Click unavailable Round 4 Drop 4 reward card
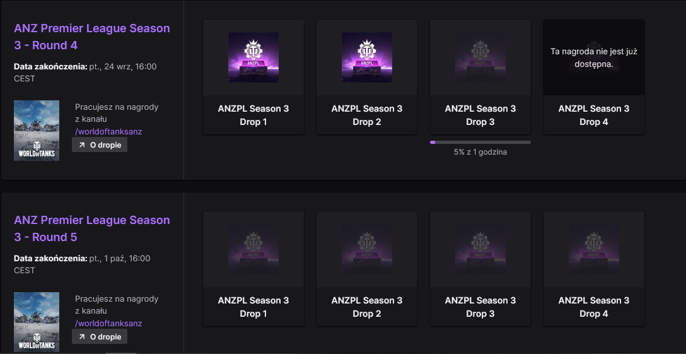 tap(594, 77)
